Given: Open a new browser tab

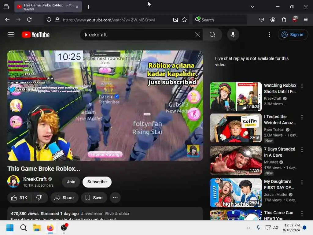Looking at the screenshot, I should [88, 7].
